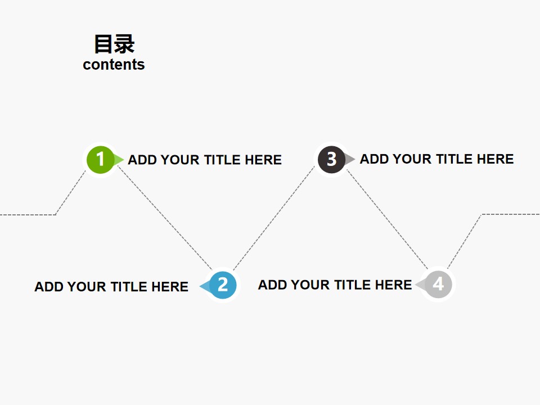Select the light gray arrow left of circle 4

tap(420, 285)
